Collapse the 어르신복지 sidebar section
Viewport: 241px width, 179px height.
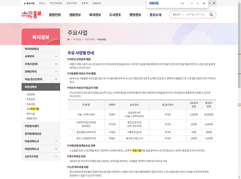[x=56, y=87]
